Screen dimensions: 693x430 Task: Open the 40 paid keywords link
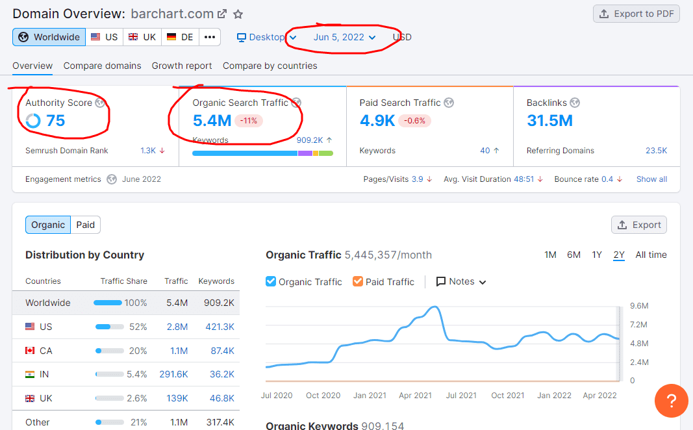(485, 151)
